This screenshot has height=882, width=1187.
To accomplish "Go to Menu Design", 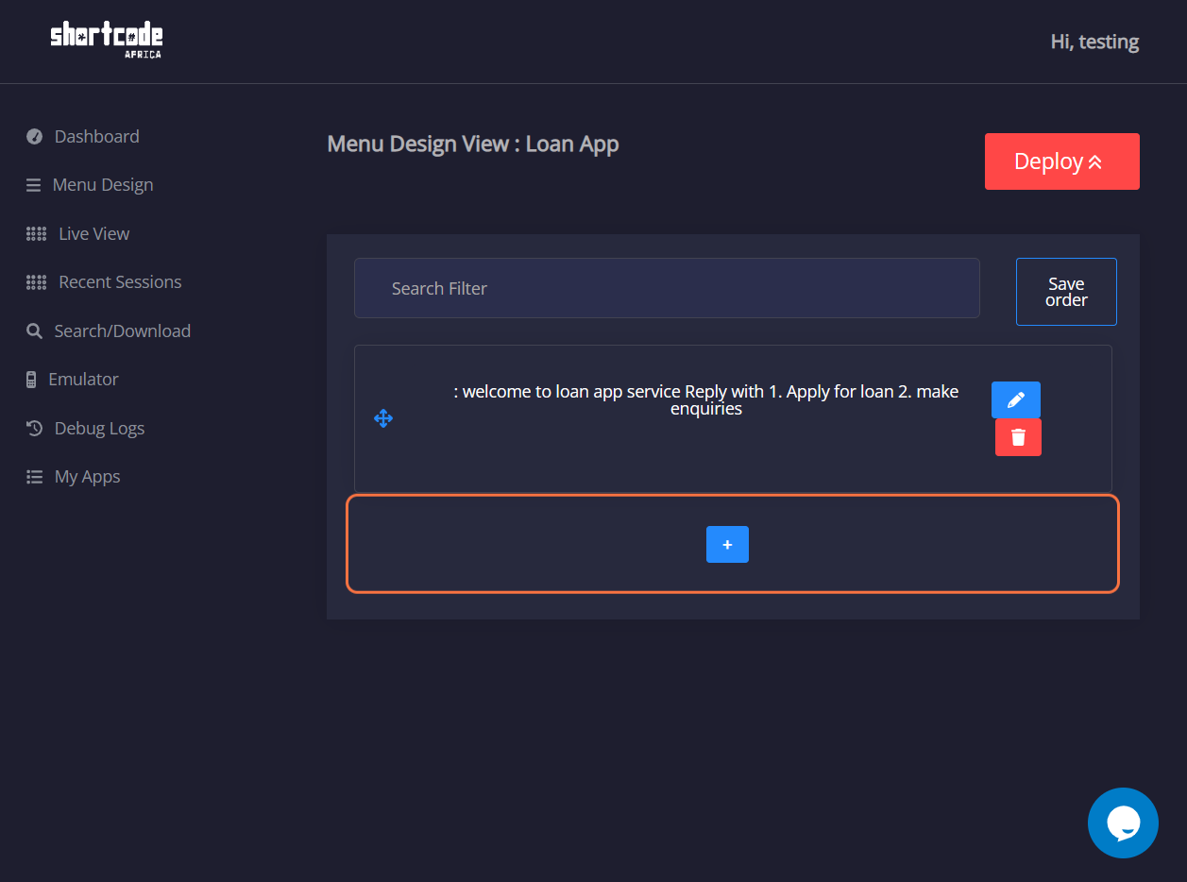I will (102, 185).
